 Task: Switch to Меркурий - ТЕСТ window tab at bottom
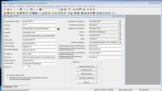[15, 87]
